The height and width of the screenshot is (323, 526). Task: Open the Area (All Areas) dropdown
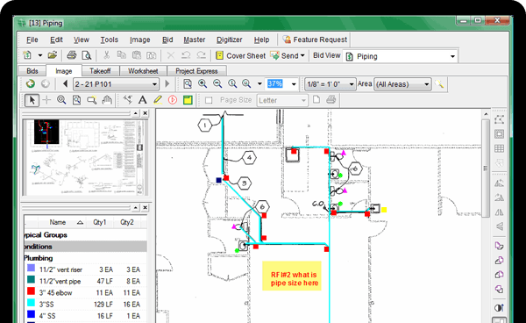point(402,84)
